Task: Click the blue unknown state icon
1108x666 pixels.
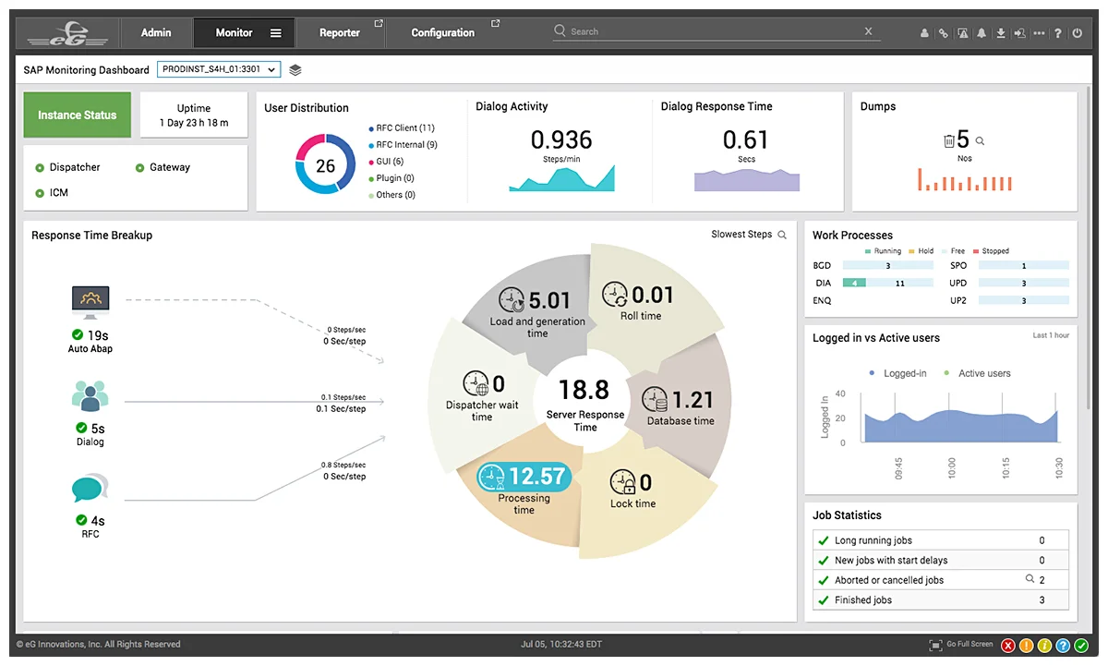Action: pos(1064,646)
